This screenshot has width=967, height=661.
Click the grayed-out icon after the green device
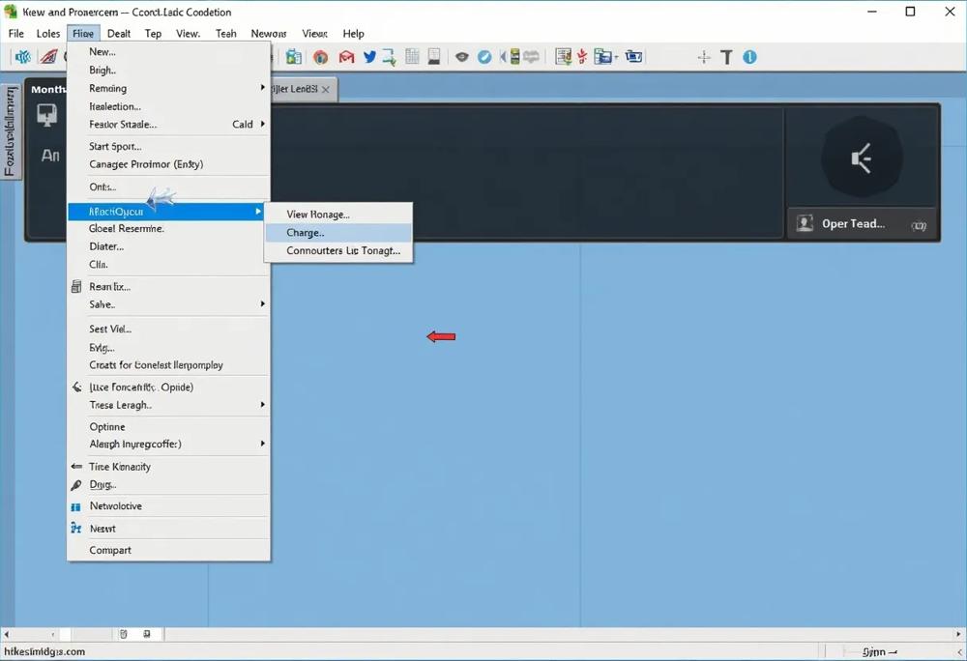pos(531,57)
